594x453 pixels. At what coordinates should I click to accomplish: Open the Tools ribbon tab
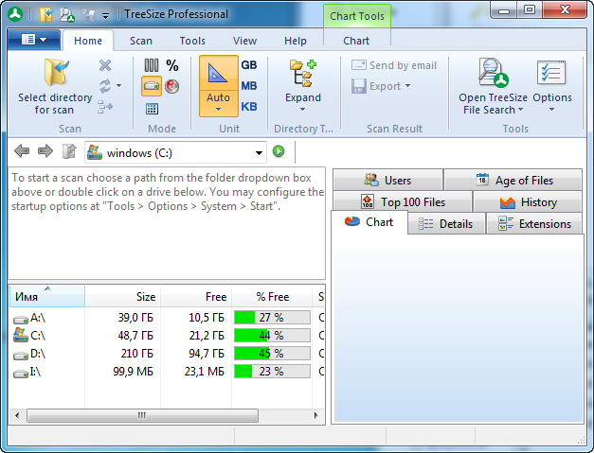point(192,41)
